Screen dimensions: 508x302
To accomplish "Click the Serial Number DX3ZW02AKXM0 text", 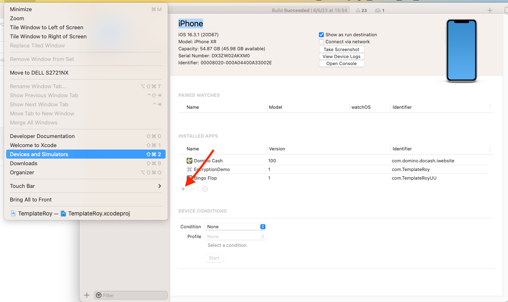I will click(214, 56).
